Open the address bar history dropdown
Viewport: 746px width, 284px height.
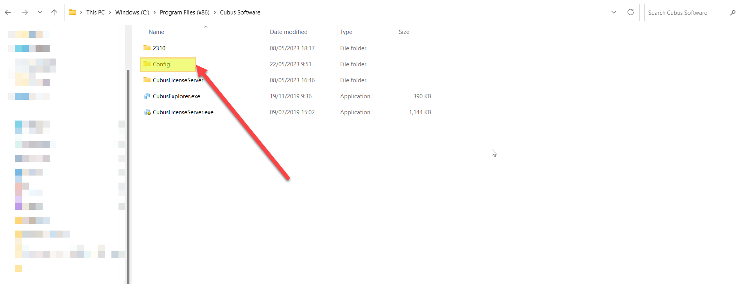[x=614, y=12]
